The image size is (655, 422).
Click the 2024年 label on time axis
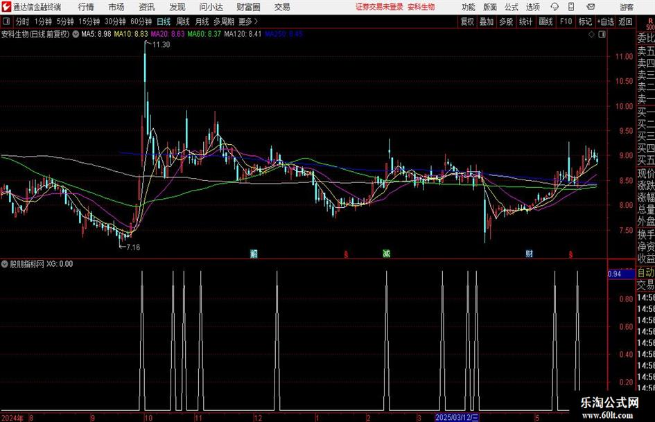tap(12, 418)
